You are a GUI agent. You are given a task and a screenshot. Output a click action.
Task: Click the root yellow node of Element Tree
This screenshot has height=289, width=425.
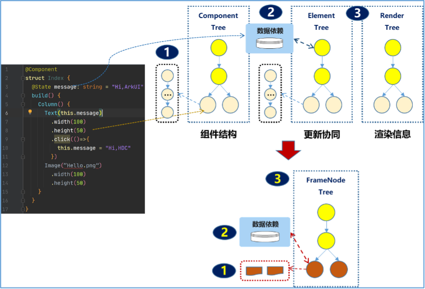pos(322,48)
